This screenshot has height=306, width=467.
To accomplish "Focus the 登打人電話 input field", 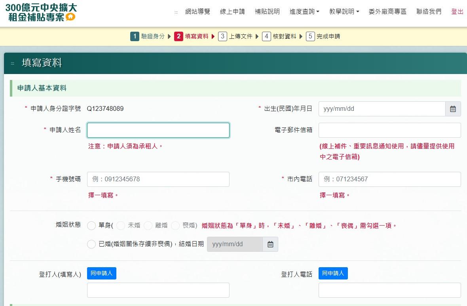I will pos(389,290).
